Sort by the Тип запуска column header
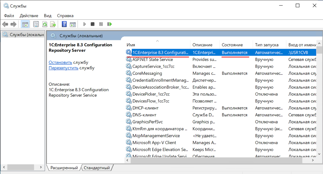The height and width of the screenshot is (174, 323). click(269, 45)
